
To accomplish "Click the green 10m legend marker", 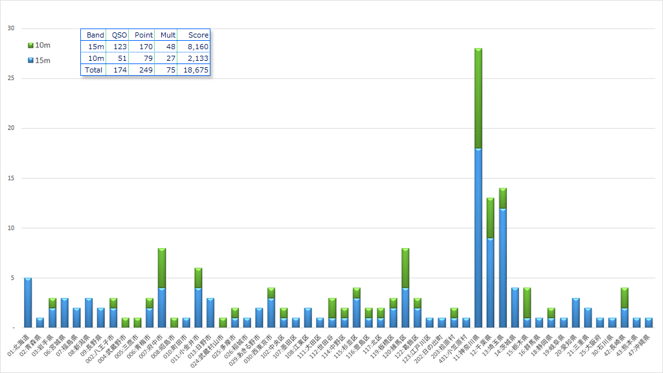I will click(x=30, y=45).
